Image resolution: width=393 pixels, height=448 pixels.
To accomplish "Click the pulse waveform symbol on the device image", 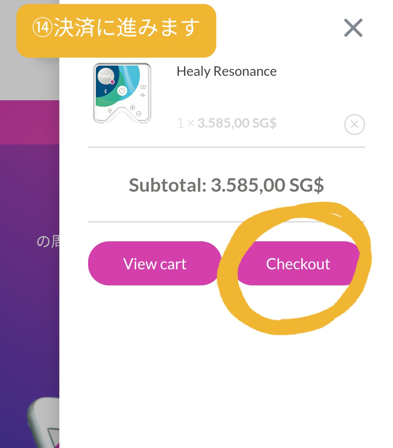I will coord(143,96).
